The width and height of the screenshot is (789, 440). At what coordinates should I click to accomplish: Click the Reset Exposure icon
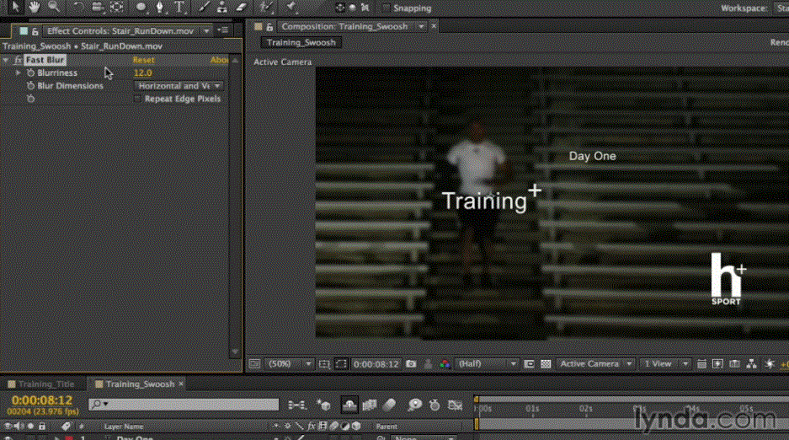770,363
